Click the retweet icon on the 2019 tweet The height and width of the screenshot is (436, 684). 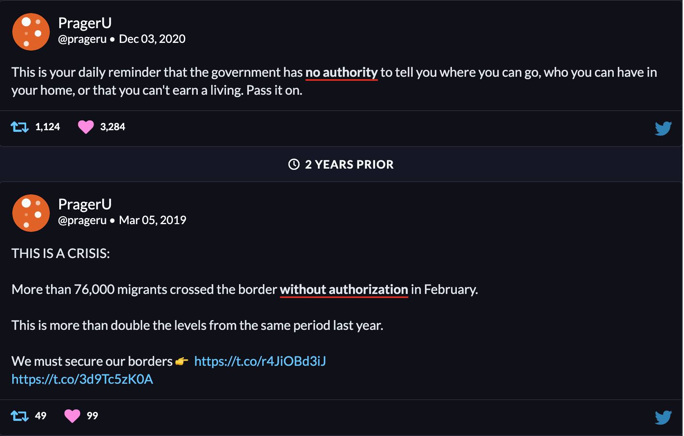[x=20, y=416]
